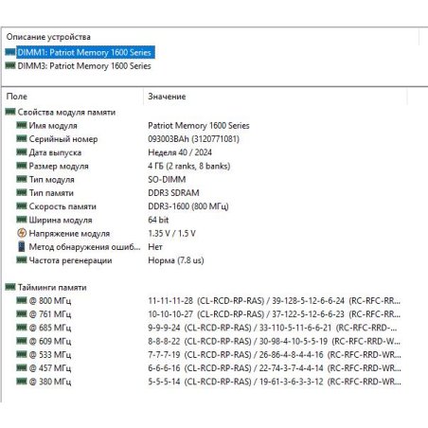The width and height of the screenshot is (428, 428).
Task: Click the icon by Метод обнаружения ошибок
Action: point(22,247)
